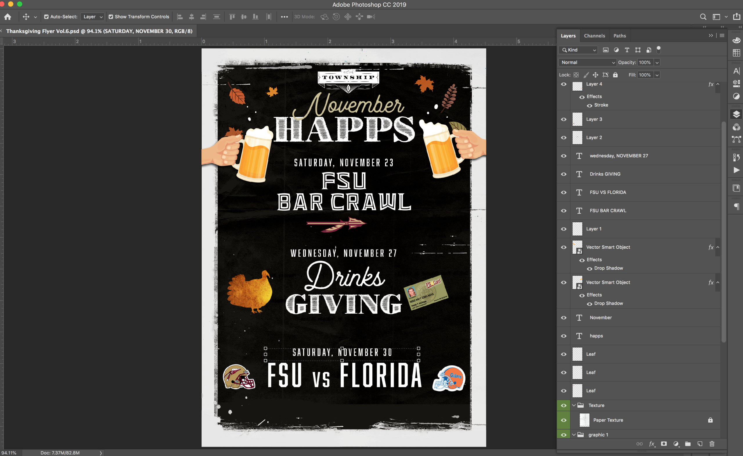Click the Opacity value field
This screenshot has height=456, width=743.
coord(645,62)
